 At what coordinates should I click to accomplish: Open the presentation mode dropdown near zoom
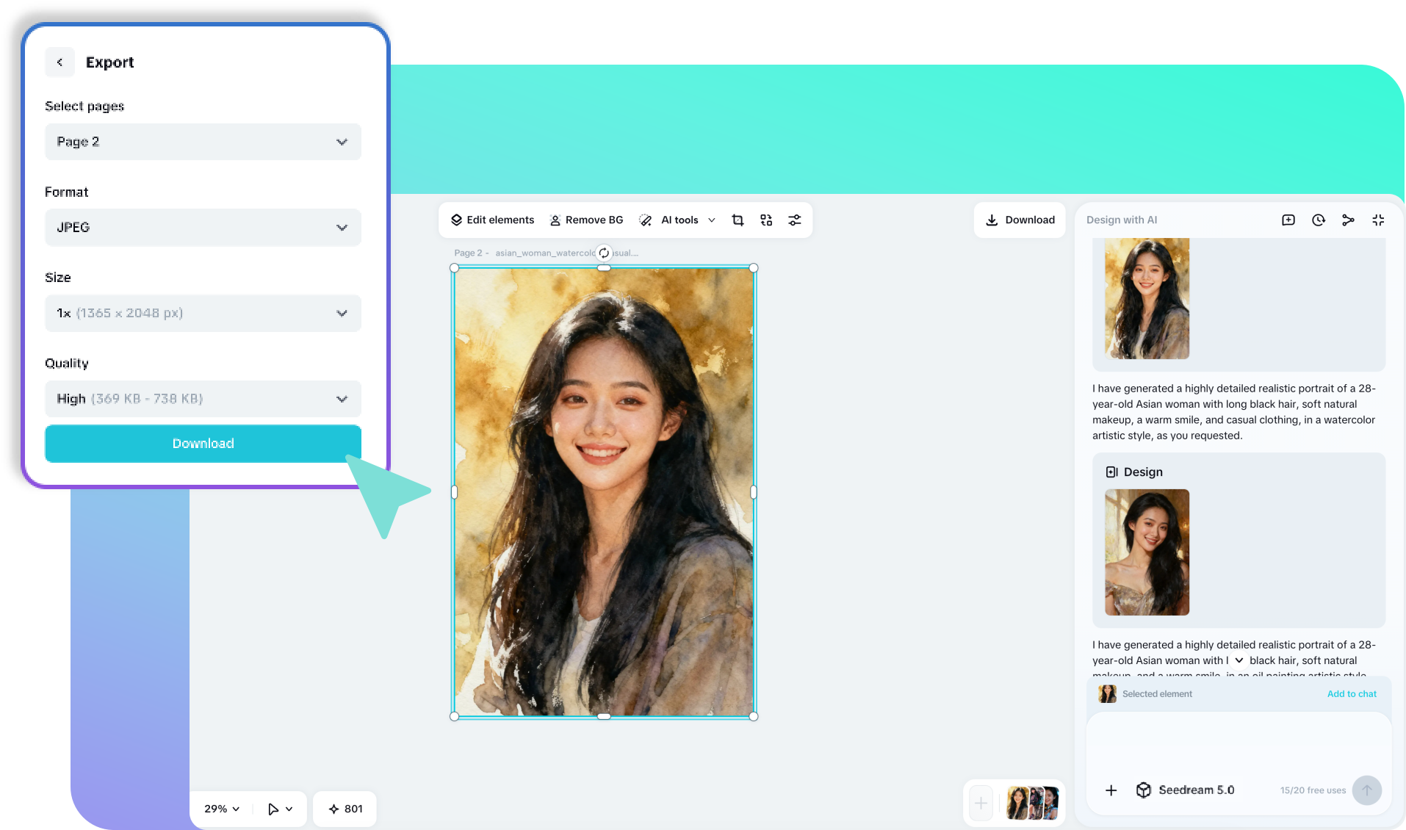click(278, 808)
